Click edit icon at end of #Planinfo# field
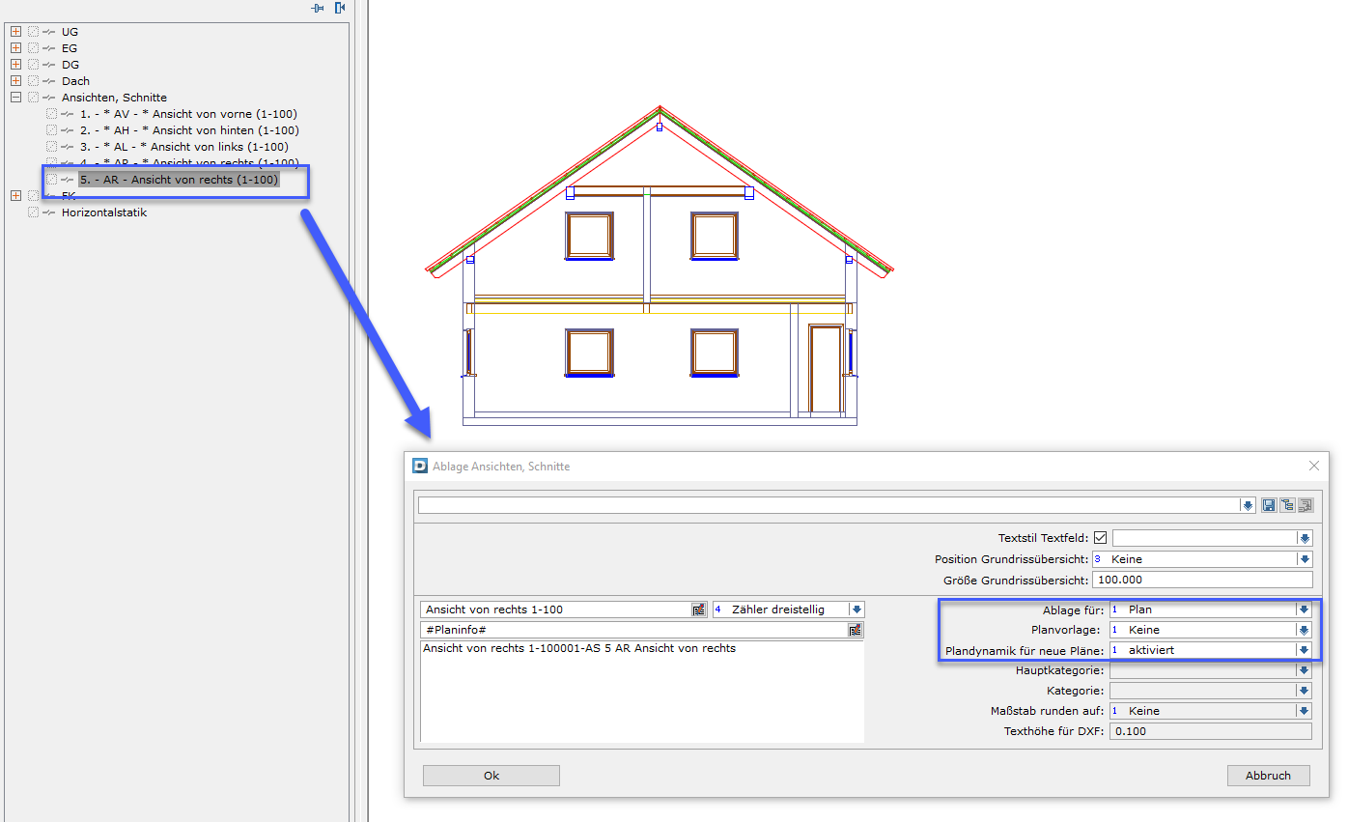 coord(855,629)
